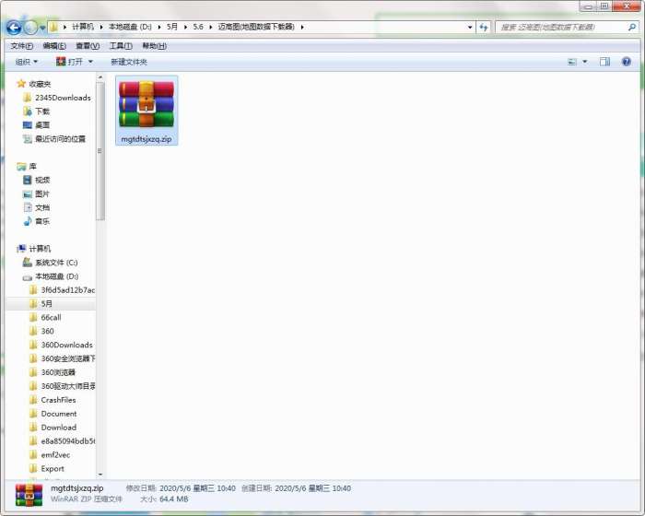This screenshot has width=645, height=516.
Task: Click 5.6 segment in address breadcrumb
Action: pyautogui.click(x=198, y=27)
